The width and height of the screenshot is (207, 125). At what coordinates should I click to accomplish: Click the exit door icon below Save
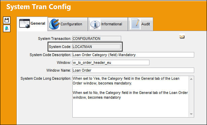pos(7,28)
